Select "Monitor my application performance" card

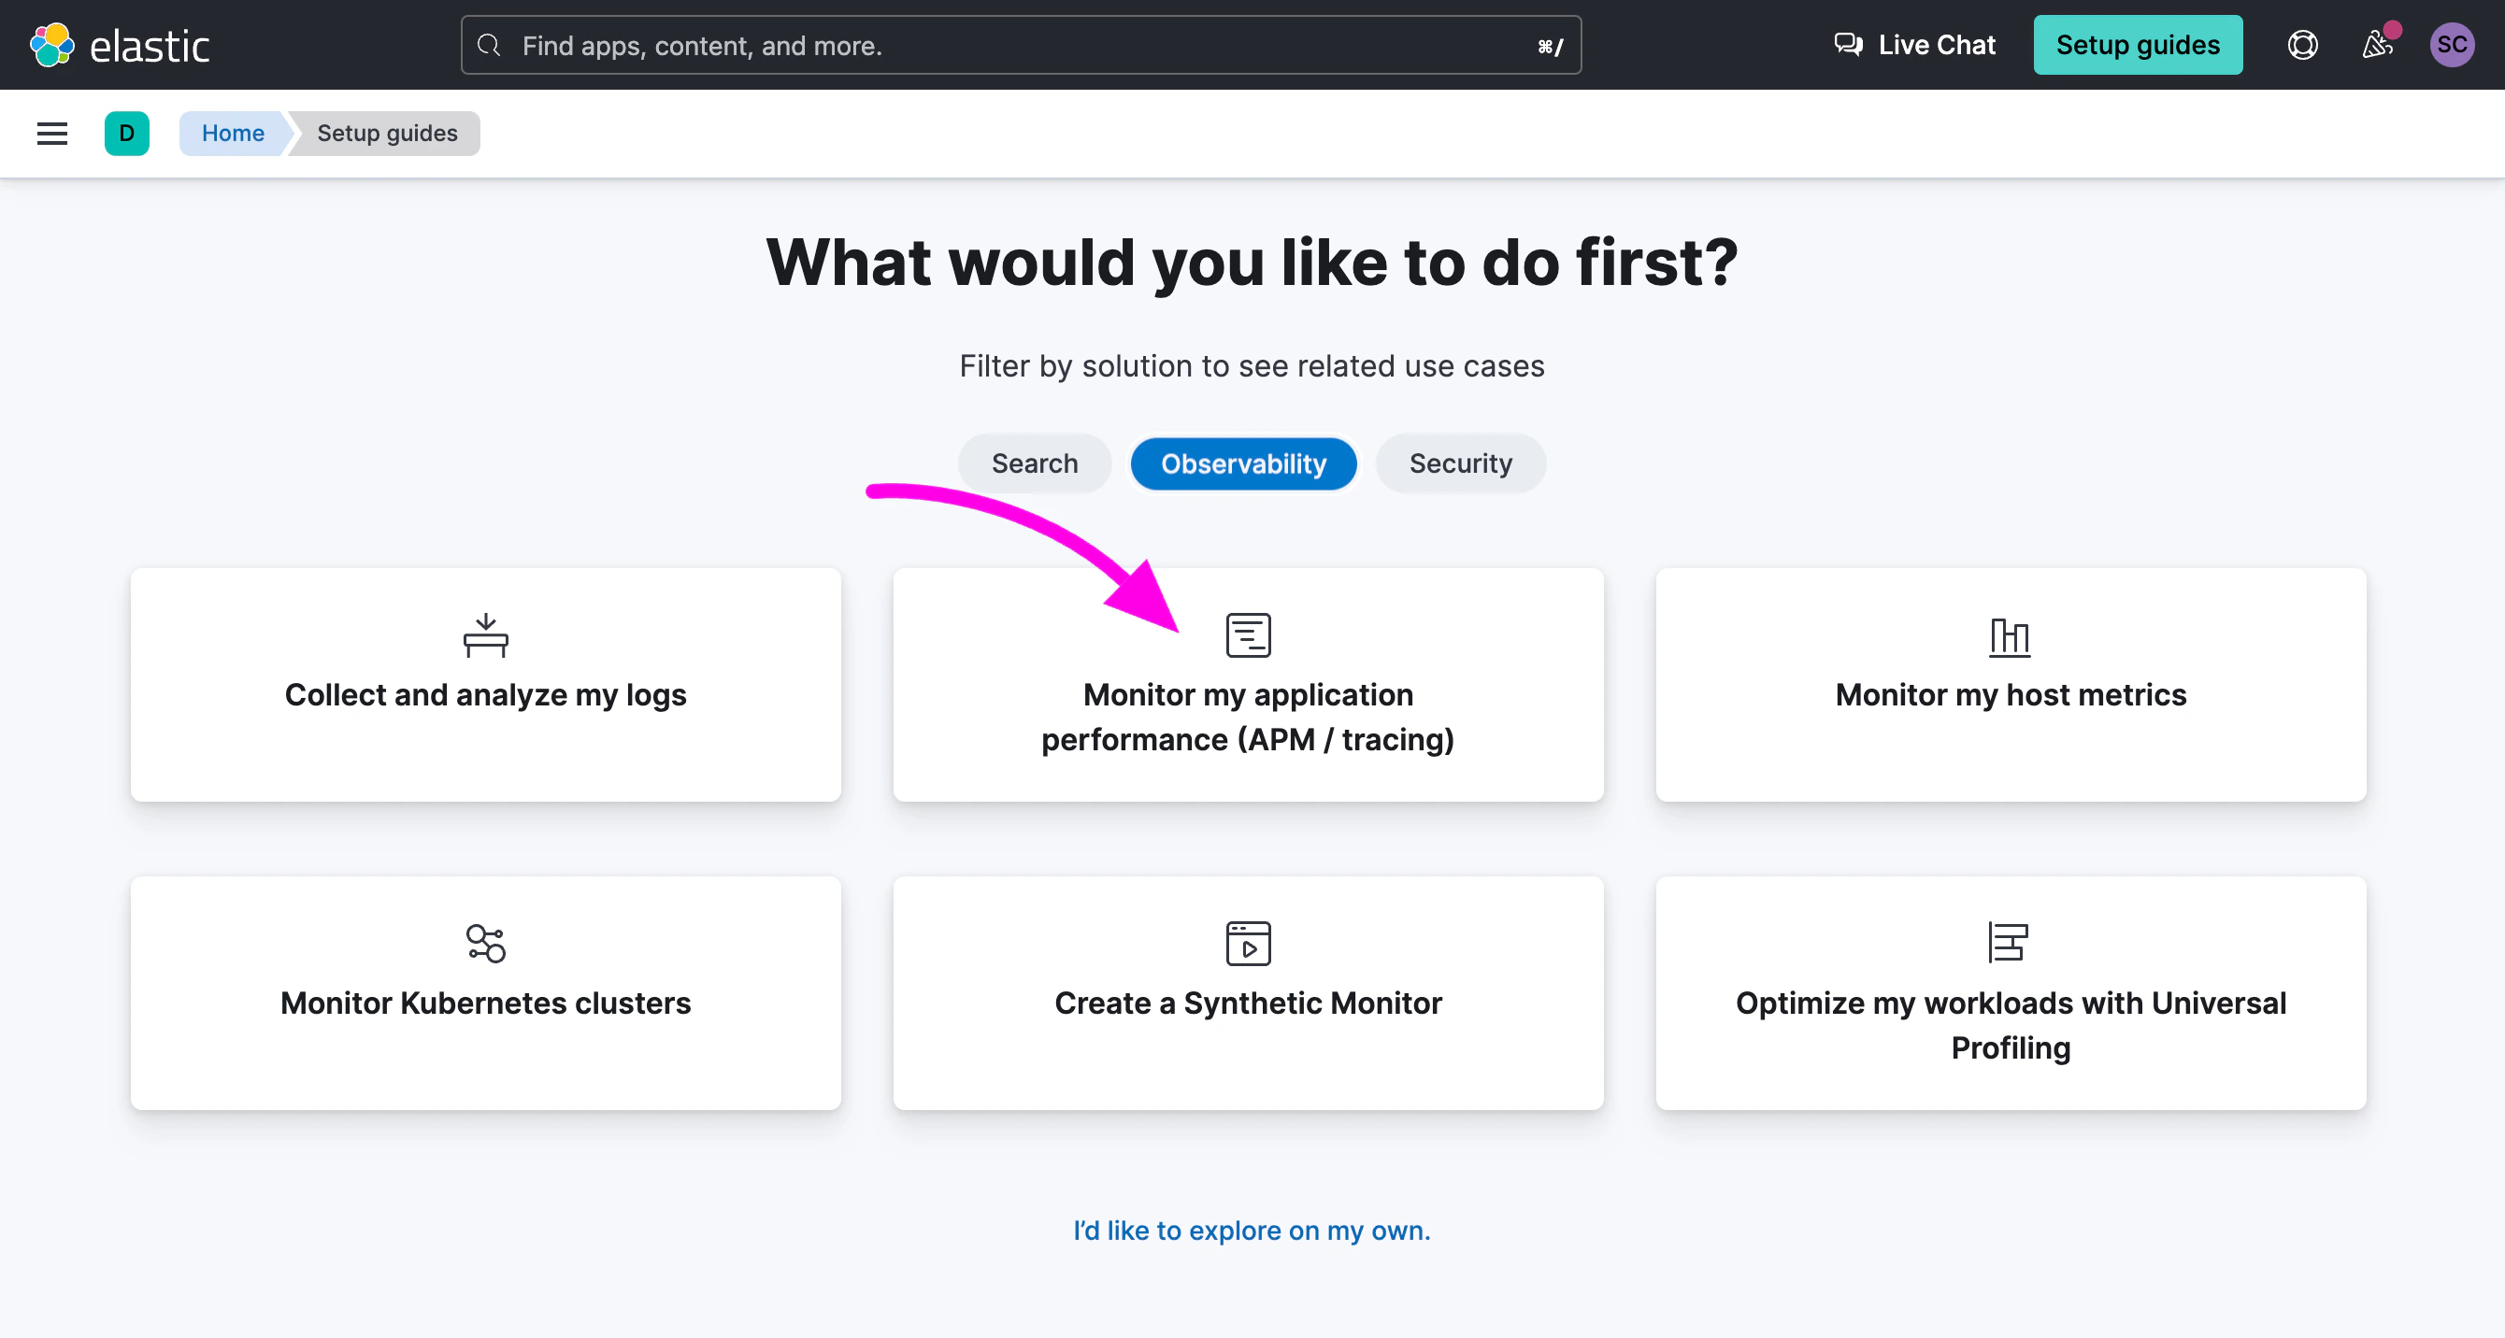[1248, 686]
